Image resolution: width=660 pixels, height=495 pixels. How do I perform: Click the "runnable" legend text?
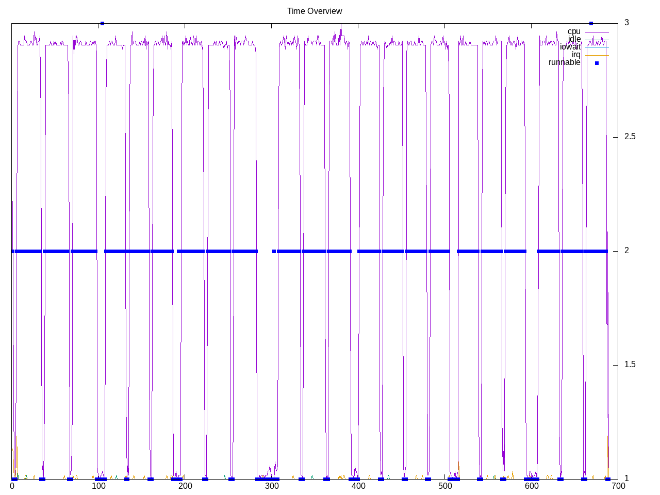[564, 62]
